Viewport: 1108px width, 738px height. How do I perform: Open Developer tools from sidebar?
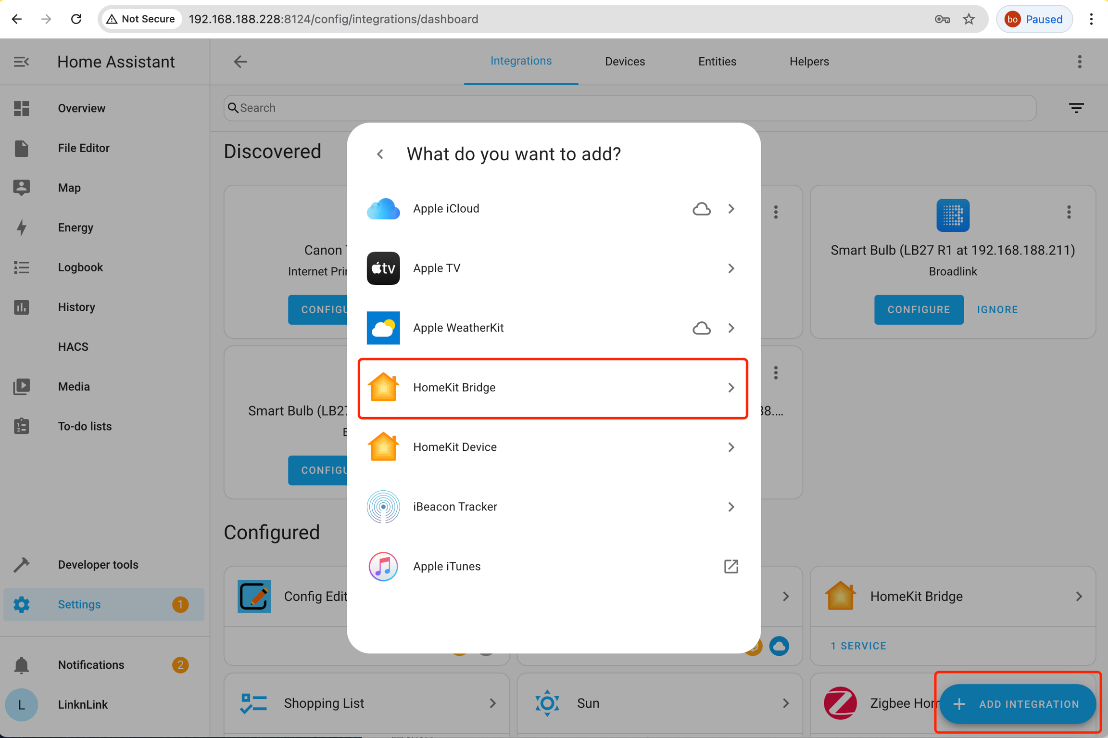click(98, 564)
